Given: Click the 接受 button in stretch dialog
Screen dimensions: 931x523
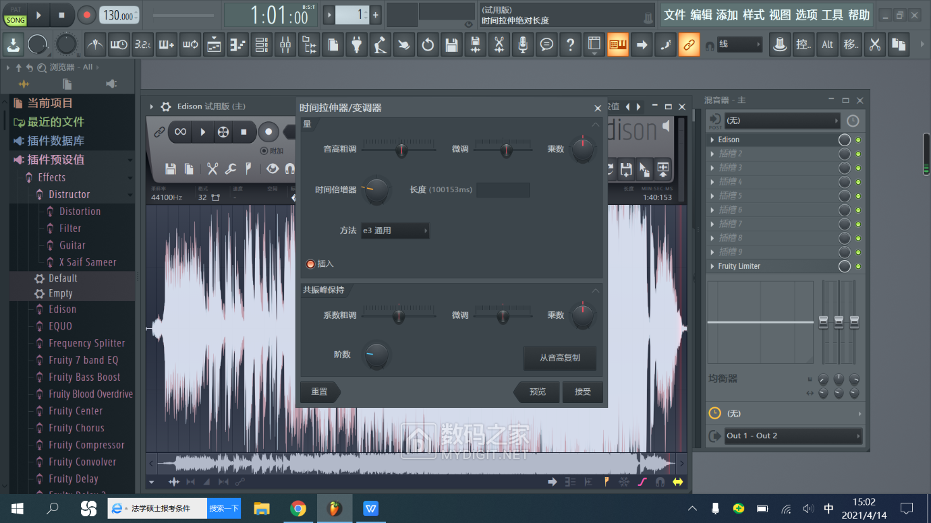Looking at the screenshot, I should pos(583,392).
